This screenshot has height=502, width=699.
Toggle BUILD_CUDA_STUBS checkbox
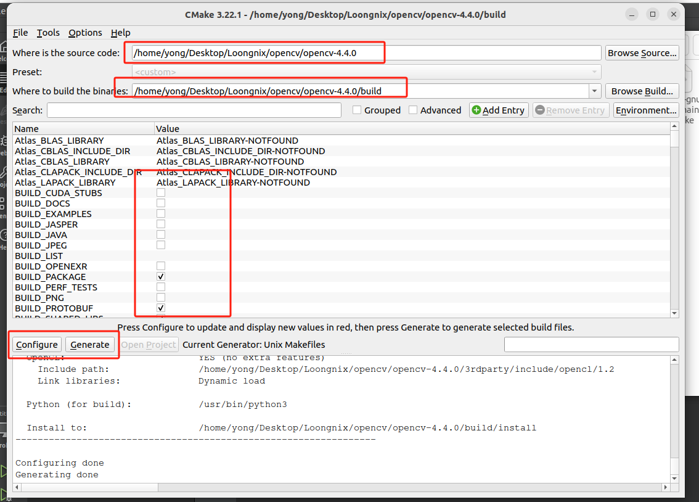(161, 192)
